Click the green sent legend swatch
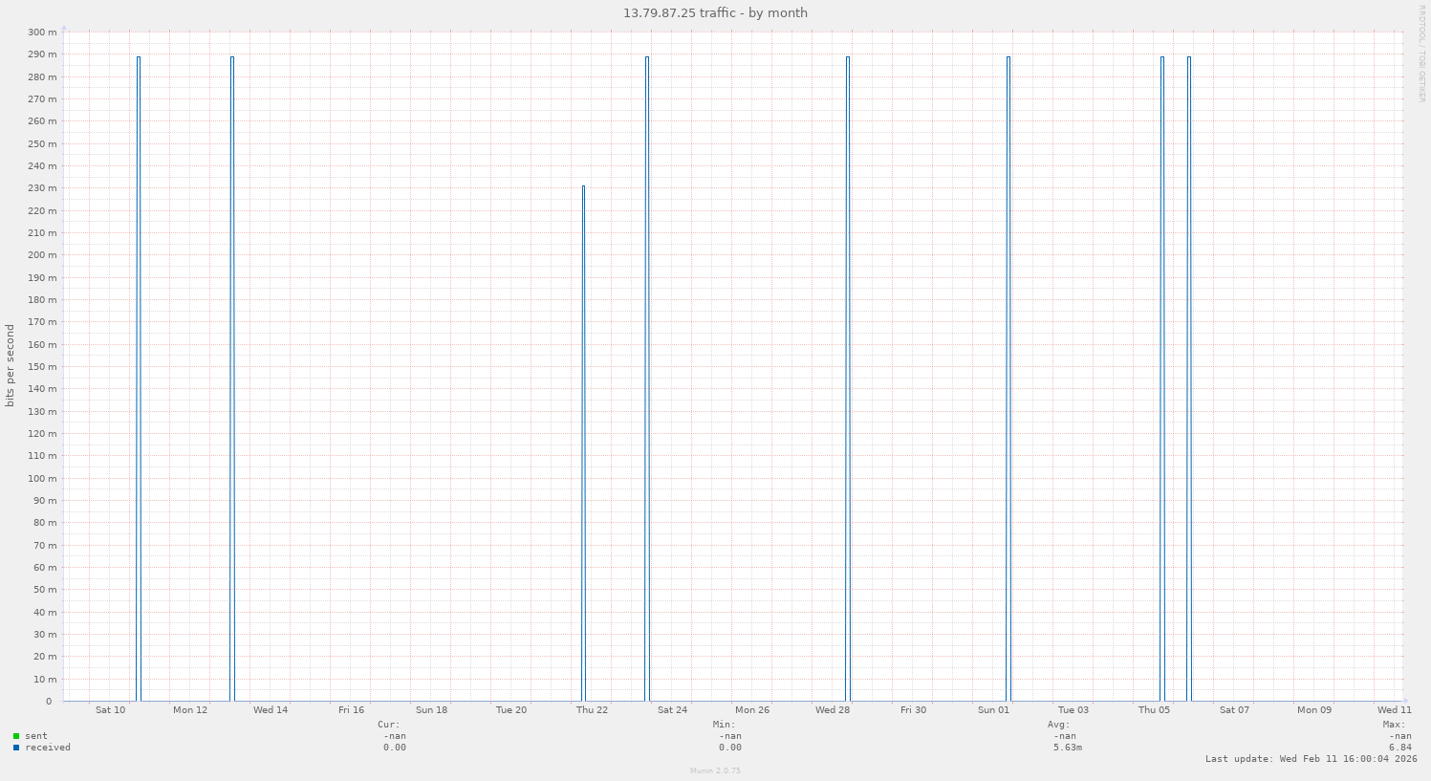Viewport: 1431px width, 781px height. pyautogui.click(x=16, y=736)
